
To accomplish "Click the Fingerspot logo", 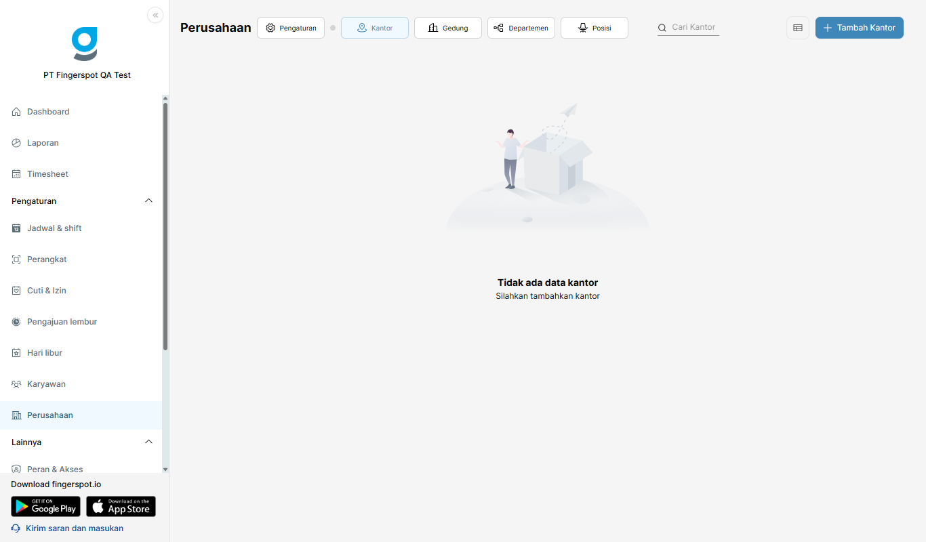I will coord(85,44).
